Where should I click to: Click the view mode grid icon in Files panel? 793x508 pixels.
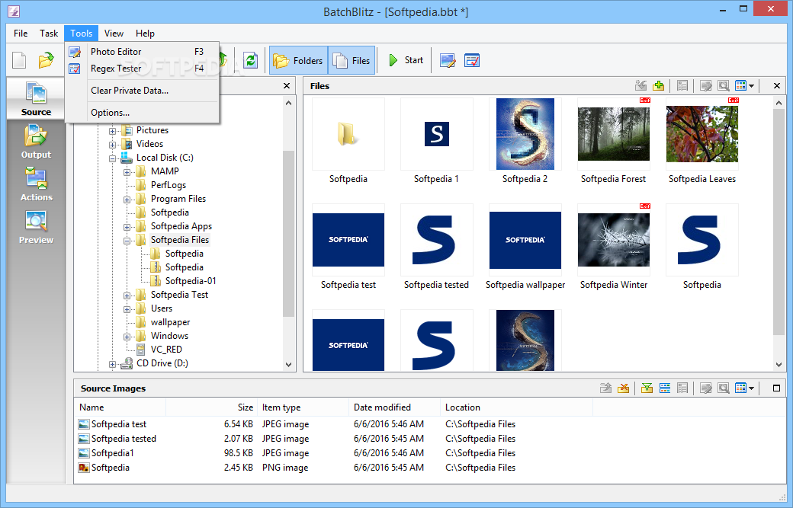(x=741, y=86)
